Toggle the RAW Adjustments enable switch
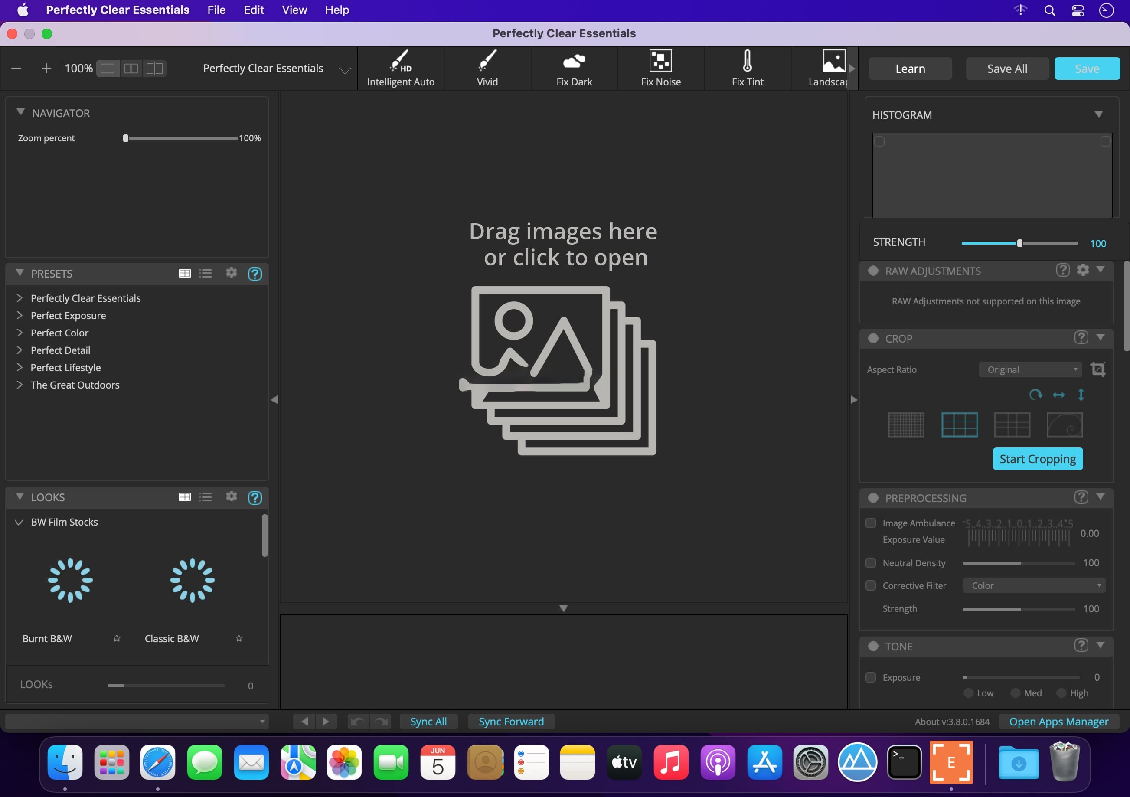The height and width of the screenshot is (797, 1130). click(875, 271)
